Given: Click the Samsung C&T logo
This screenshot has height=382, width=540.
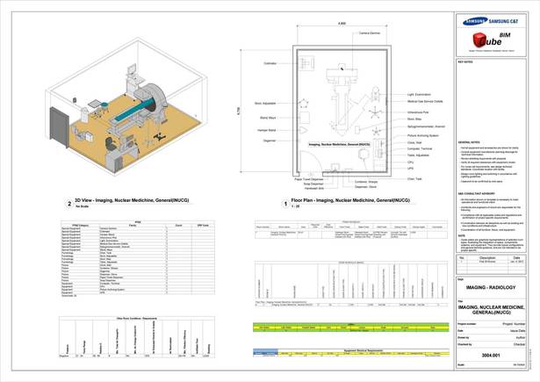Looking at the screenshot, I should pyautogui.click(x=491, y=21).
